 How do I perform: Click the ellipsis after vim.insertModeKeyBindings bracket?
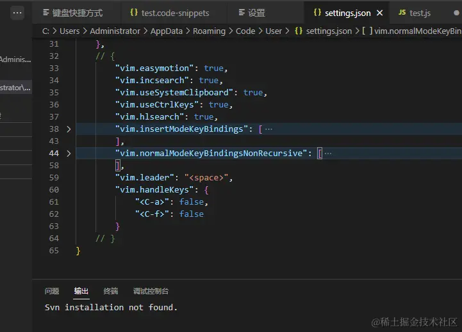click(268, 129)
